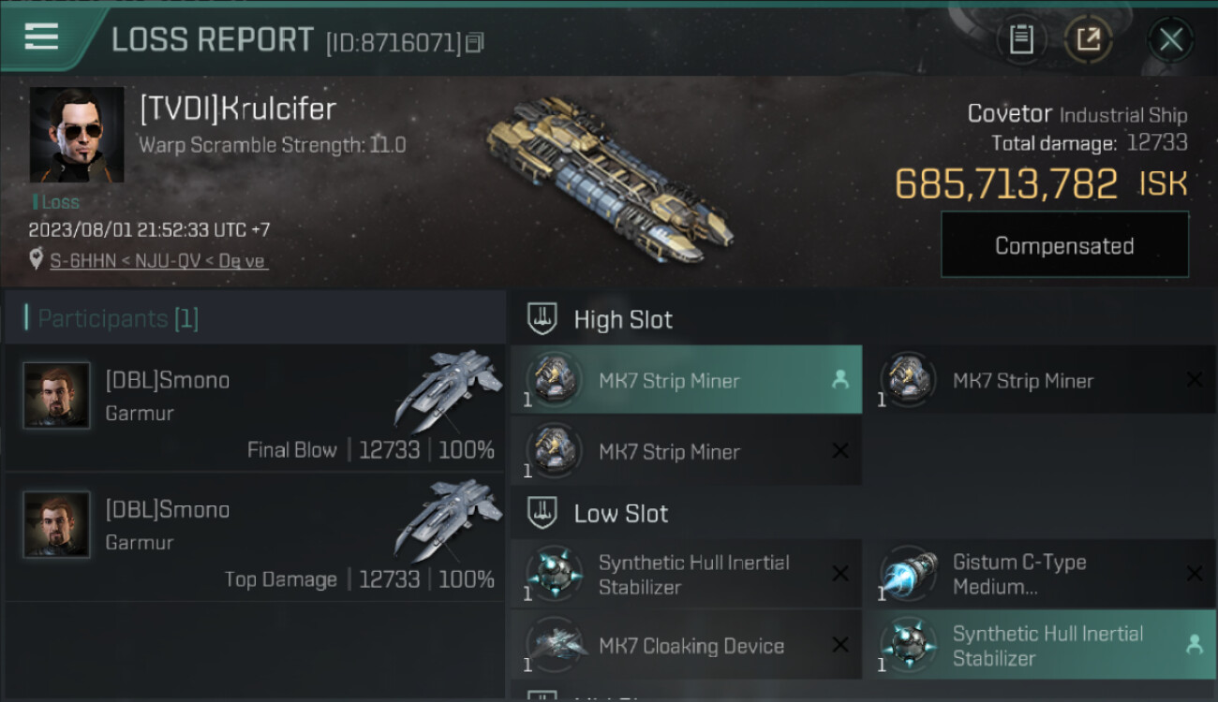Image resolution: width=1218 pixels, height=702 pixels.
Task: Open Smono's Final Blow entry
Action: (255, 407)
